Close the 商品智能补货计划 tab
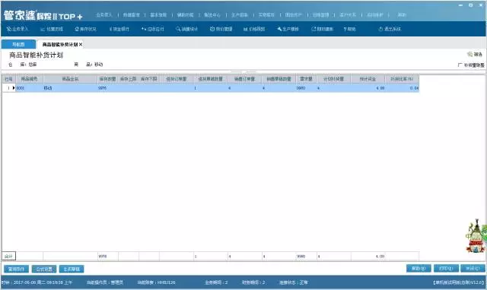This screenshot has width=487, height=290. point(81,45)
